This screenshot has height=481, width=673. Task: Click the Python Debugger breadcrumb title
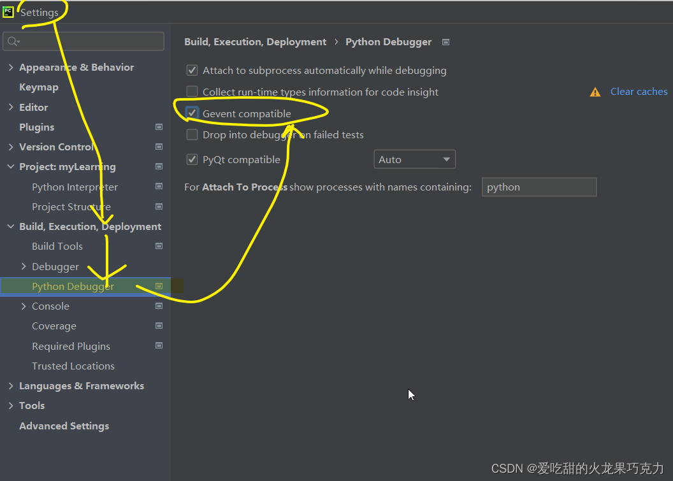pos(388,42)
